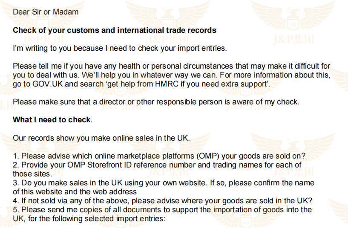Click the "Dear Sir or Madam" salutation
Screen dimensions: 348x228
coord(46,12)
